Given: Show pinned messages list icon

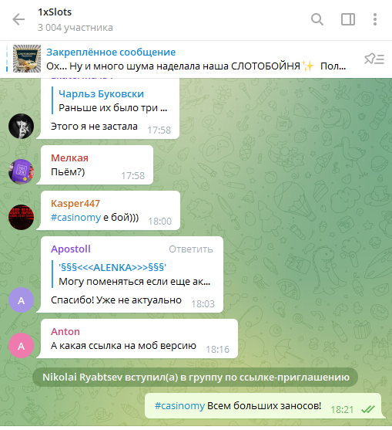Looking at the screenshot, I should click(x=374, y=59).
